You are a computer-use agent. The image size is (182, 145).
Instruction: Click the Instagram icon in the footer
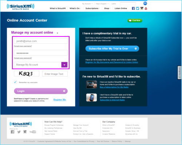click(25, 132)
